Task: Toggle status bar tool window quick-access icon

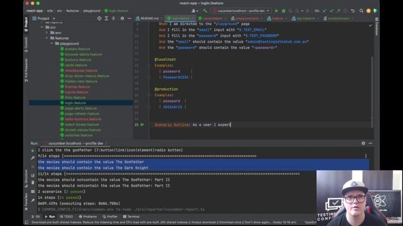Action: point(26,222)
